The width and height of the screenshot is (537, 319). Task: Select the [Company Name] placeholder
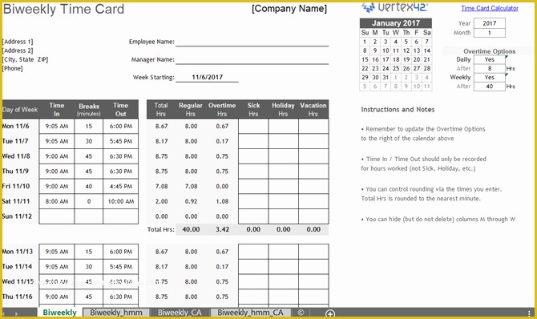click(x=289, y=9)
